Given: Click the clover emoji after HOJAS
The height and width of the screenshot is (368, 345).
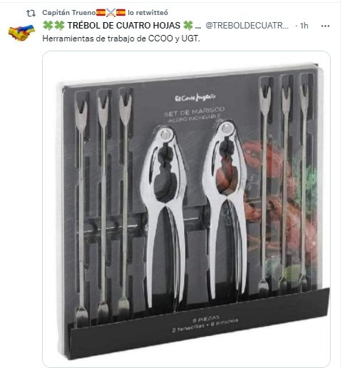Looking at the screenshot, I should tap(188, 26).
